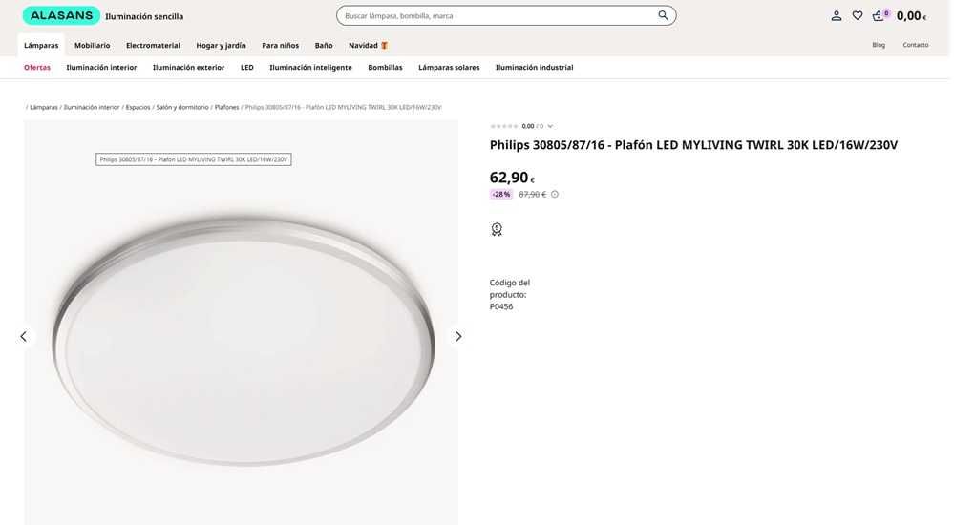954x525 pixels.
Task: Click the Plafones breadcrumb
Action: 226,107
